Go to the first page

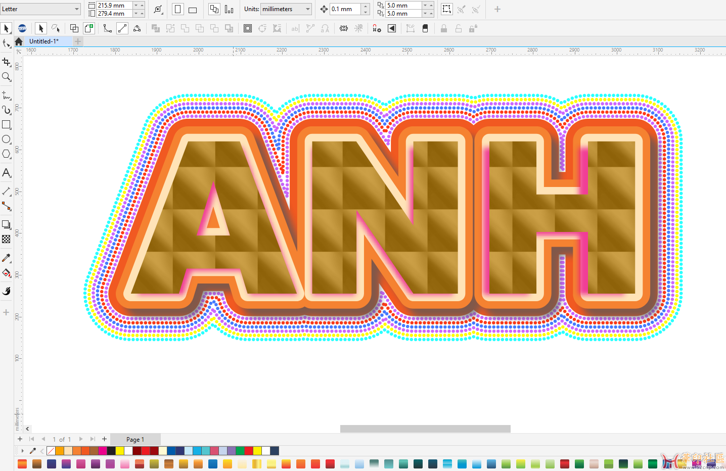coord(31,439)
